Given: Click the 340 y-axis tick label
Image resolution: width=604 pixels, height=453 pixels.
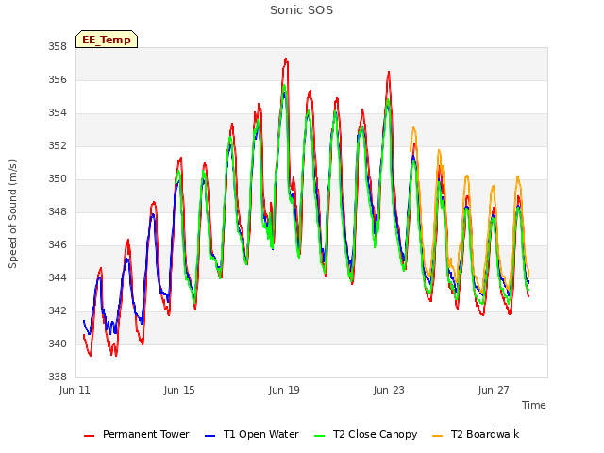Looking at the screenshot, I should [58, 344].
